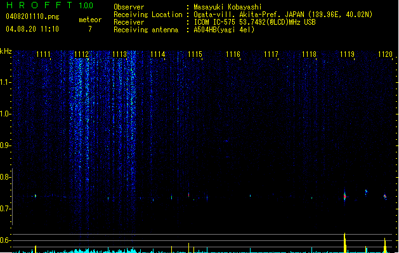Click the HROFFT 1.0.0 title text
This screenshot has width=399, height=253.
49,5
